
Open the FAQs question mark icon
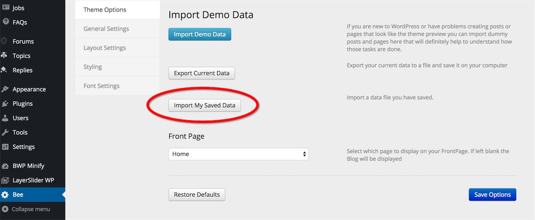6,22
